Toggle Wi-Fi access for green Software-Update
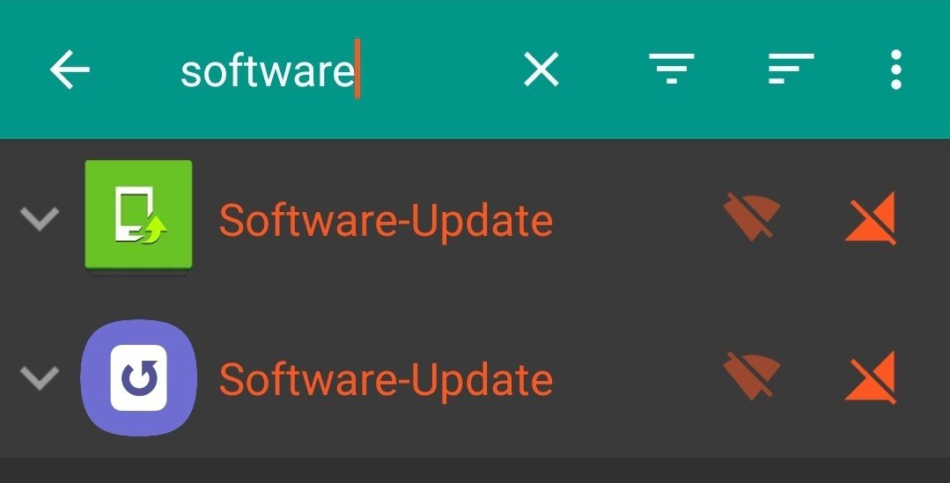Screen dimensions: 950x483 [x=751, y=217]
